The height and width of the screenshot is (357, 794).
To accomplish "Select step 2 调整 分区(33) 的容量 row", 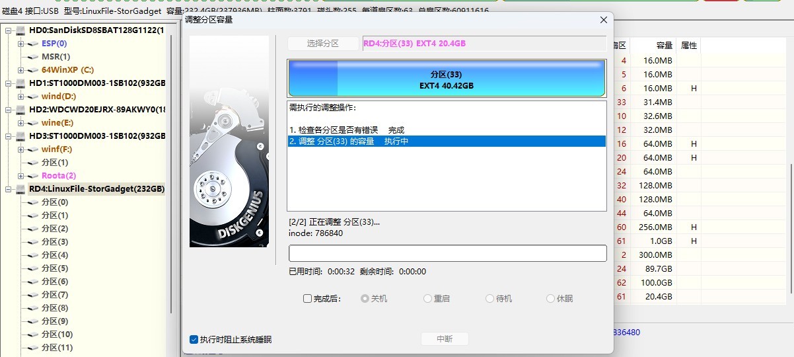I will pos(447,141).
